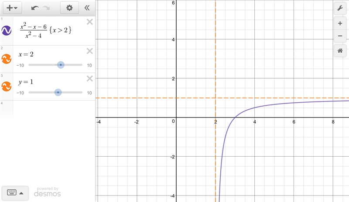Delete the x = 2 expression
349x202 pixels.
pyautogui.click(x=90, y=51)
